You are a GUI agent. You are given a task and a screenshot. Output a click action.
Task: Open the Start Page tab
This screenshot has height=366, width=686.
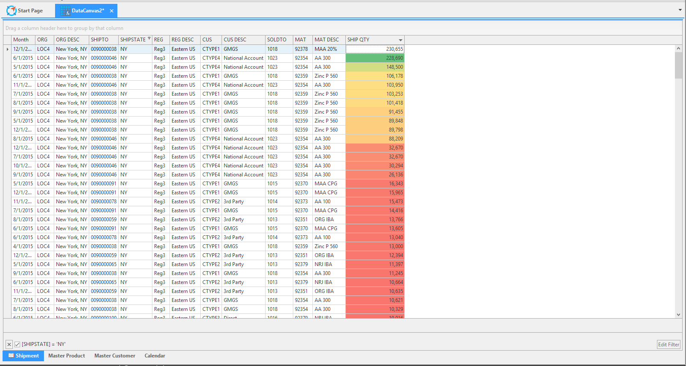coord(25,11)
